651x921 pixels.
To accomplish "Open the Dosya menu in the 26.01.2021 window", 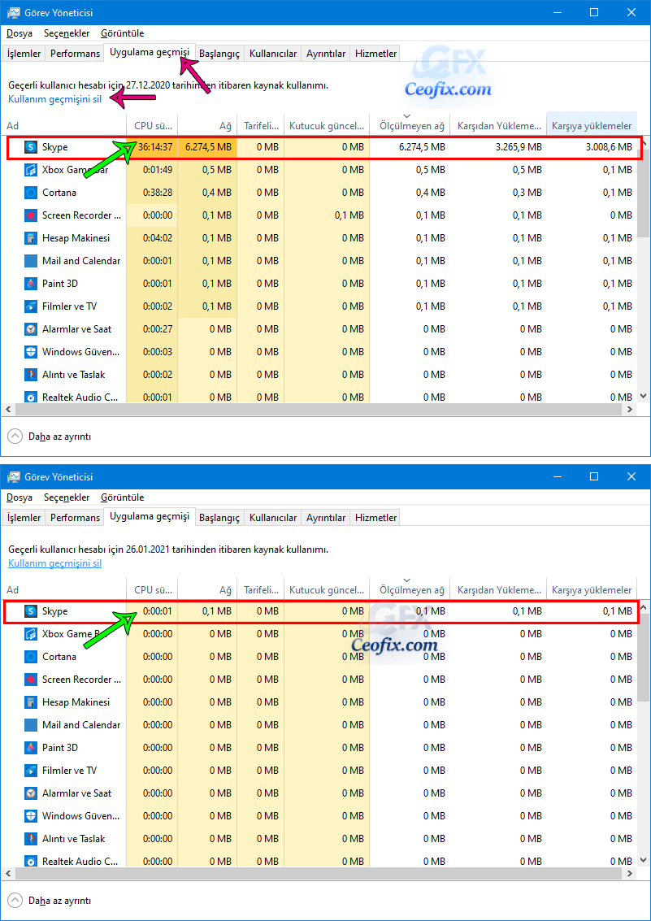I will (20, 497).
